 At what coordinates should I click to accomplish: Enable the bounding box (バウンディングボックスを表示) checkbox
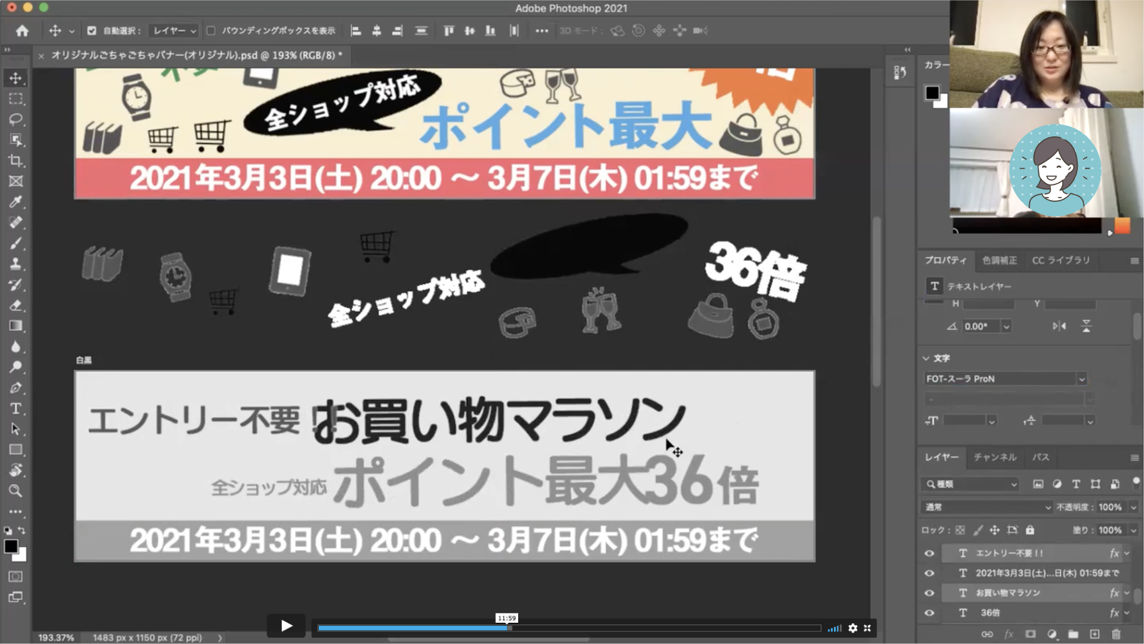(211, 31)
